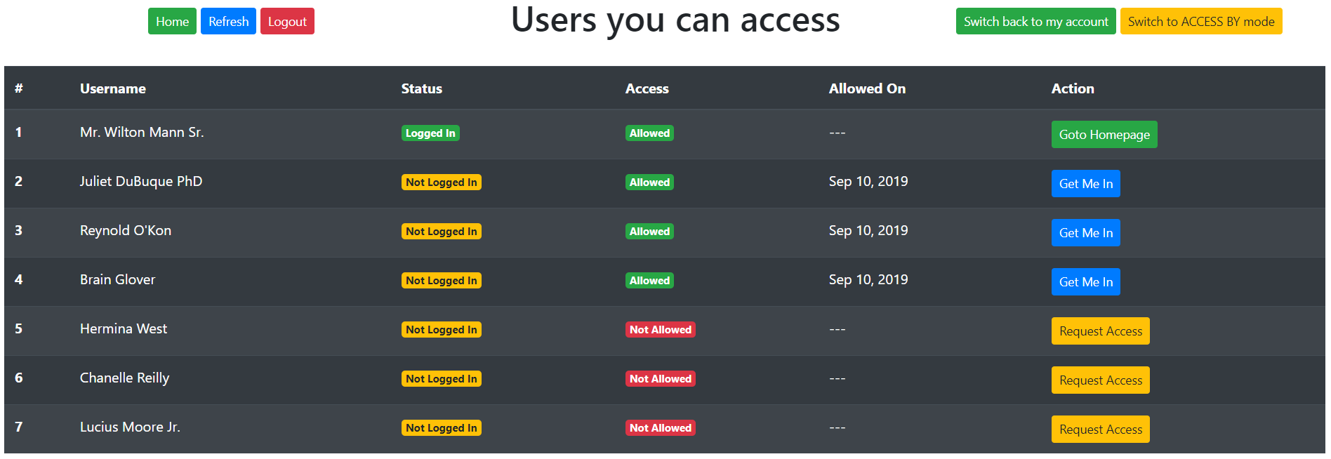Go to Wilton Mann's homepage
The image size is (1331, 459).
coord(1104,135)
